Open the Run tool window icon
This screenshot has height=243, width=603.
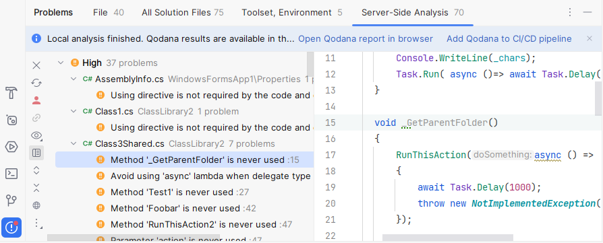pos(11,147)
